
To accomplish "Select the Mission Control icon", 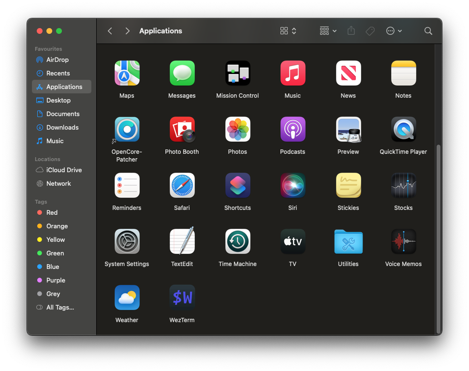I will point(237,73).
